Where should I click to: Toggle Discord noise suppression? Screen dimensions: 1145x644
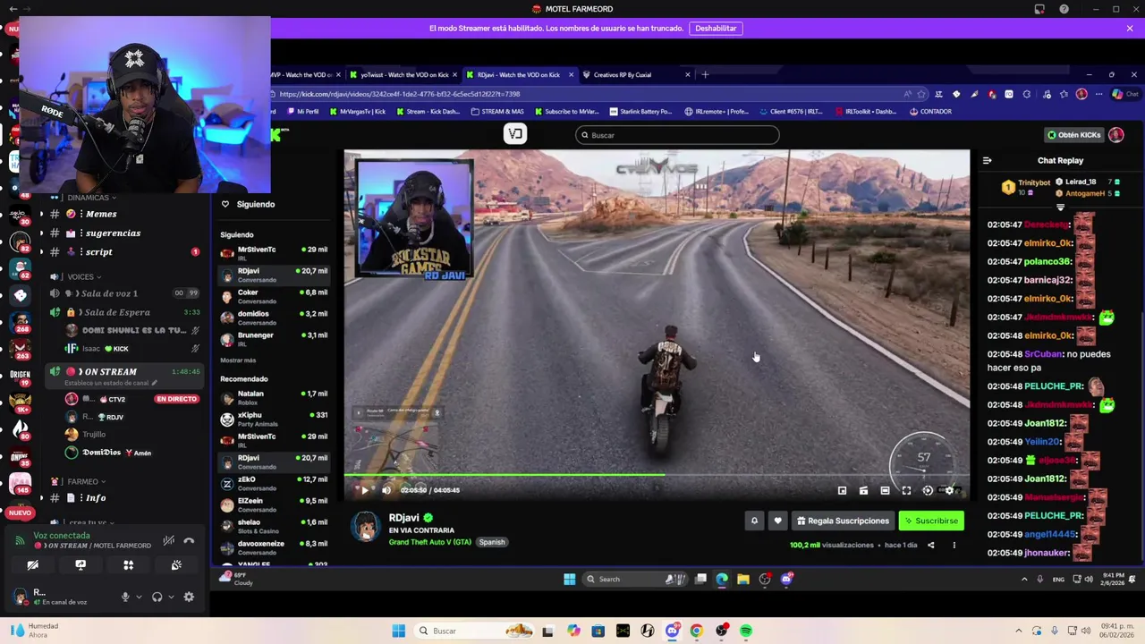[x=168, y=541]
